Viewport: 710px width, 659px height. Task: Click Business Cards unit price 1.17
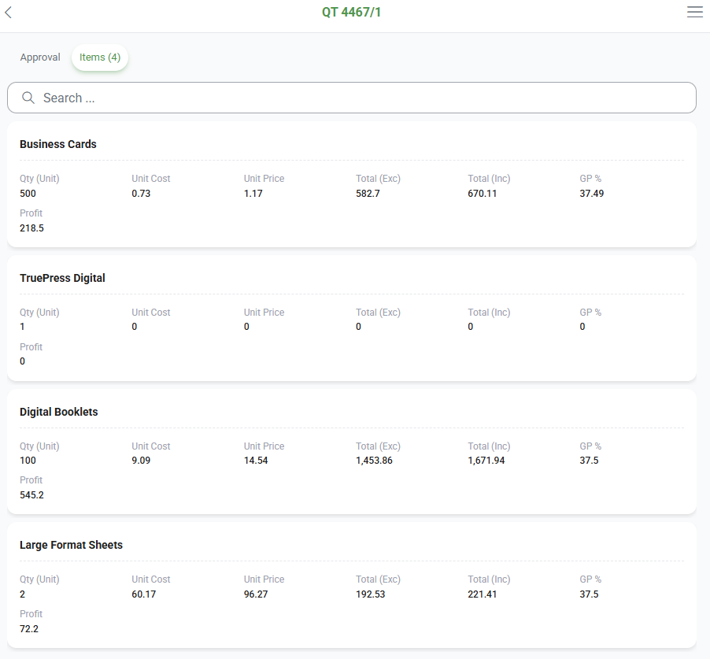[x=253, y=194]
